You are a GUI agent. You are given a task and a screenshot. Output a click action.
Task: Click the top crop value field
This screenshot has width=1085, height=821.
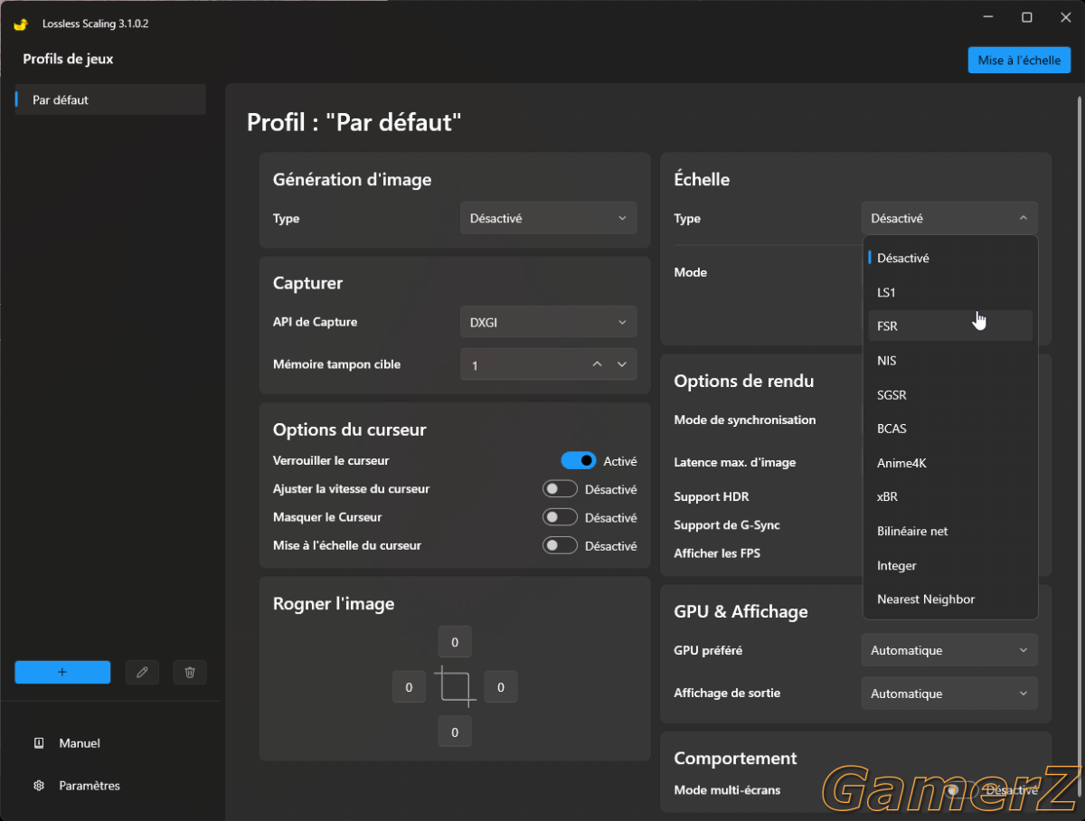455,642
